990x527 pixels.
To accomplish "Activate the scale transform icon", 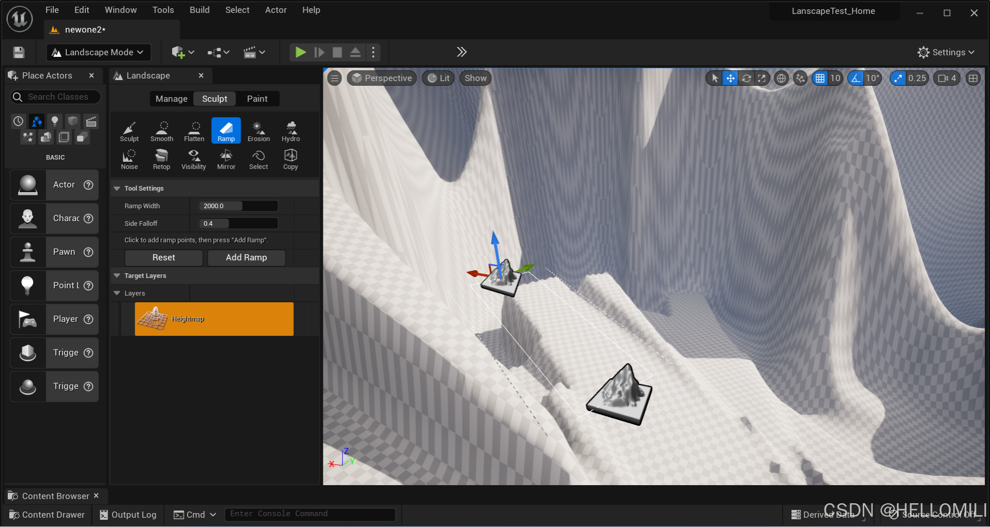I will coord(762,79).
